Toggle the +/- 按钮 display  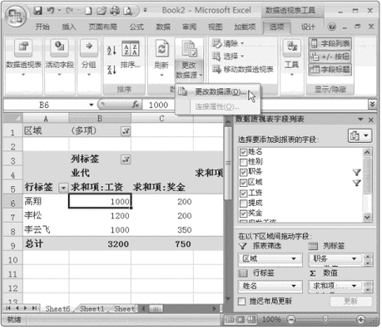pos(330,56)
